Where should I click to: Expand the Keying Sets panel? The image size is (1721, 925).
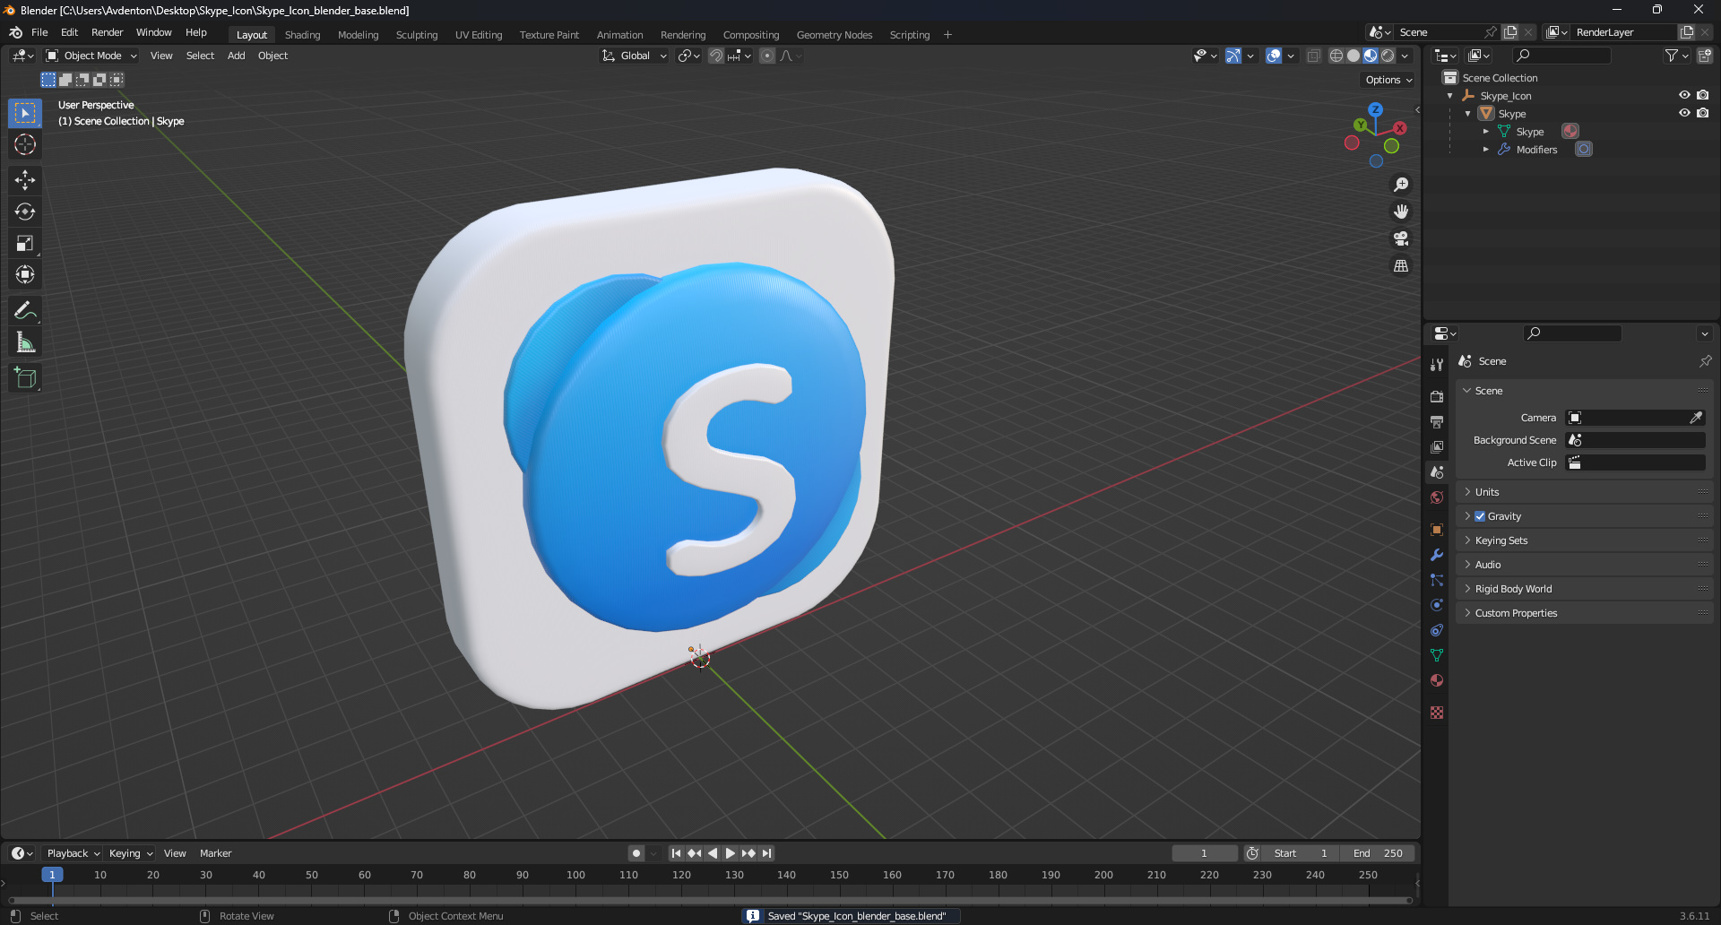click(x=1584, y=540)
